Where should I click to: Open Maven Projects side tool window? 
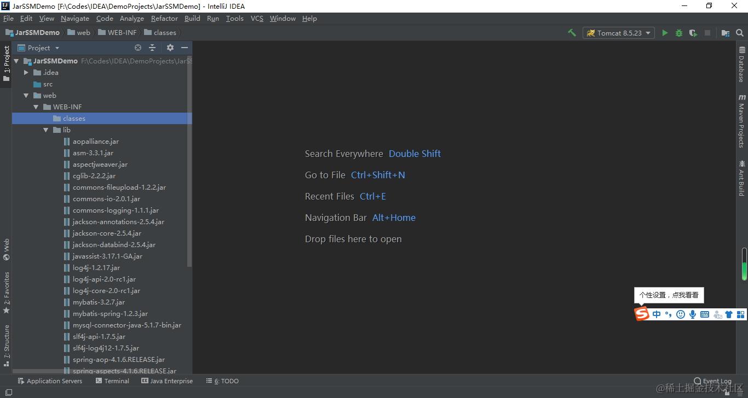click(x=742, y=121)
